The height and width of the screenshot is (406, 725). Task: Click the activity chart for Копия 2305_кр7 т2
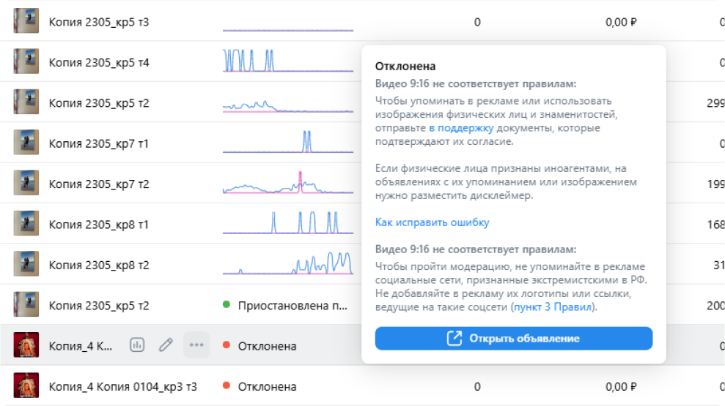tap(288, 182)
